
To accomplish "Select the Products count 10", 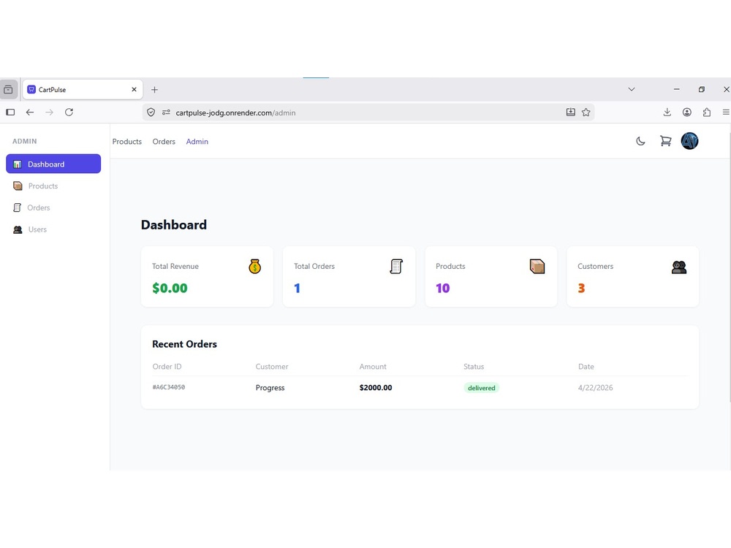I will click(443, 288).
